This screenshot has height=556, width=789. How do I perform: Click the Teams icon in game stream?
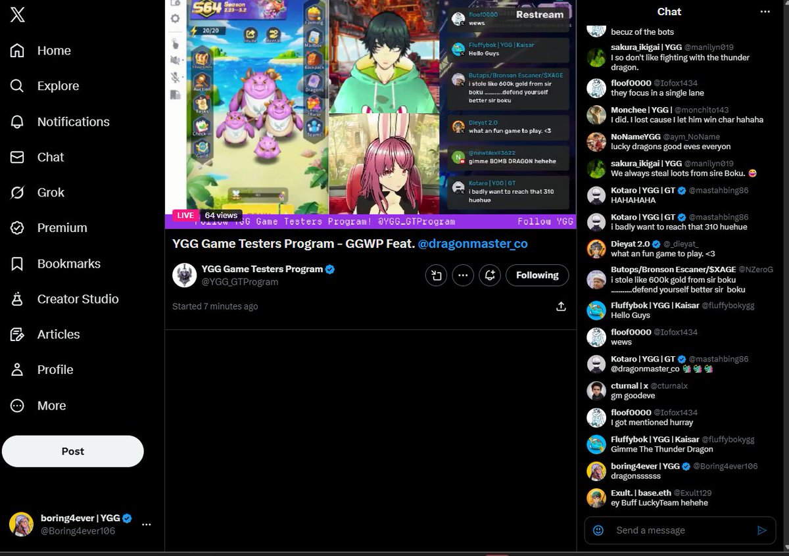coord(314,127)
